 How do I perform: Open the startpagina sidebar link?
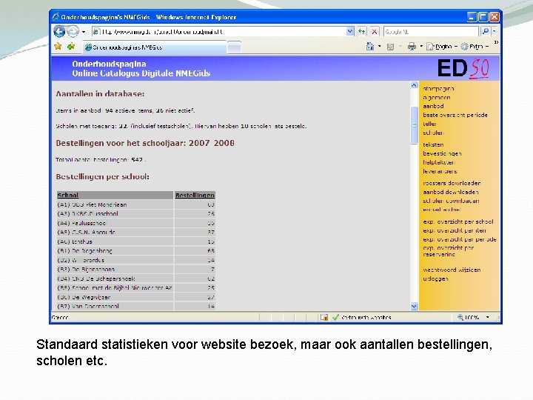point(438,88)
